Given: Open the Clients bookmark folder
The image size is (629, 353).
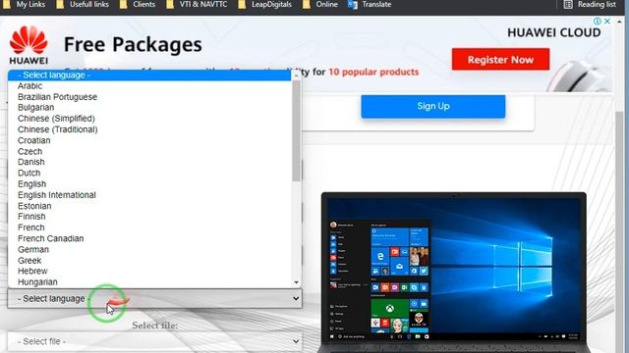Looking at the screenshot, I should [138, 5].
